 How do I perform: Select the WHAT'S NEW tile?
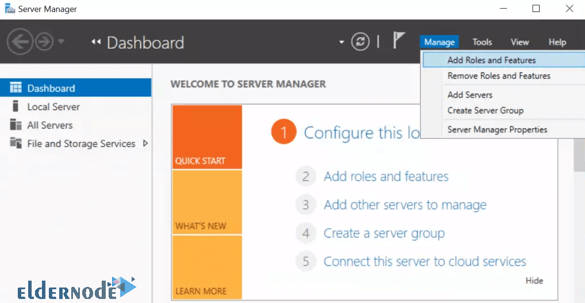(207, 202)
